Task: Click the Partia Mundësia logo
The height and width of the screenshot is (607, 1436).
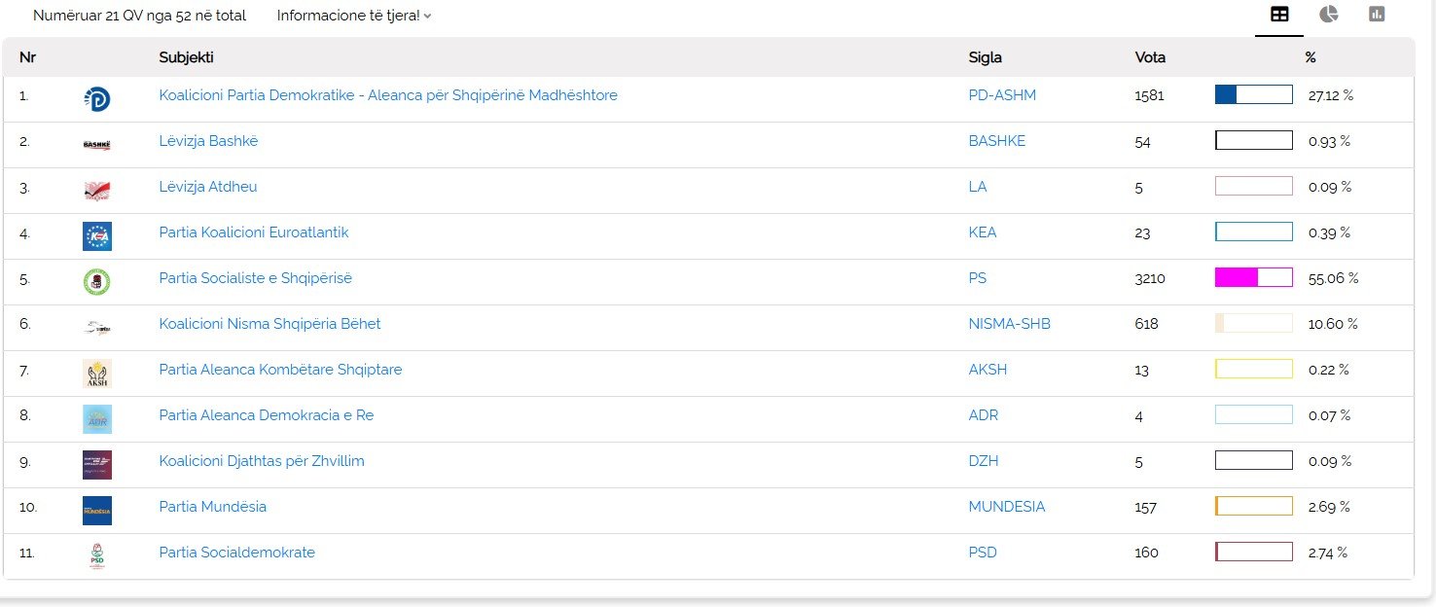Action: 97,510
